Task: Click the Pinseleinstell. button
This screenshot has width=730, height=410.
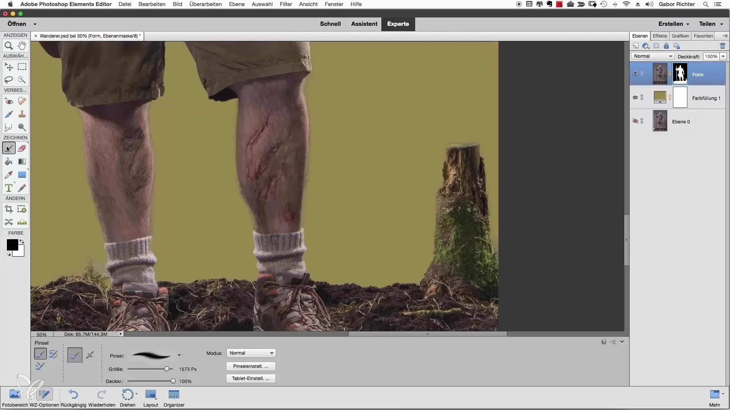Action: (x=251, y=366)
